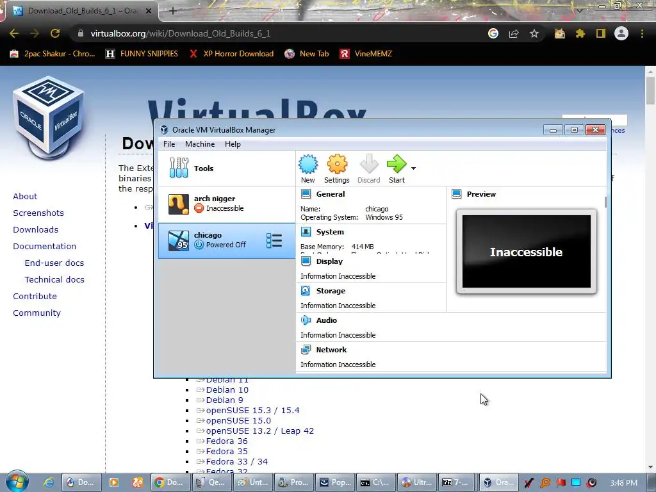Close the Download_Old_Builds_6_1 tab
The width and height of the screenshot is (656, 492).
click(x=149, y=11)
